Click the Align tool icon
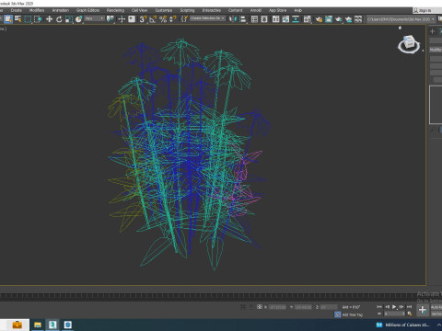Screen dimensions: 442x331 click(242, 19)
